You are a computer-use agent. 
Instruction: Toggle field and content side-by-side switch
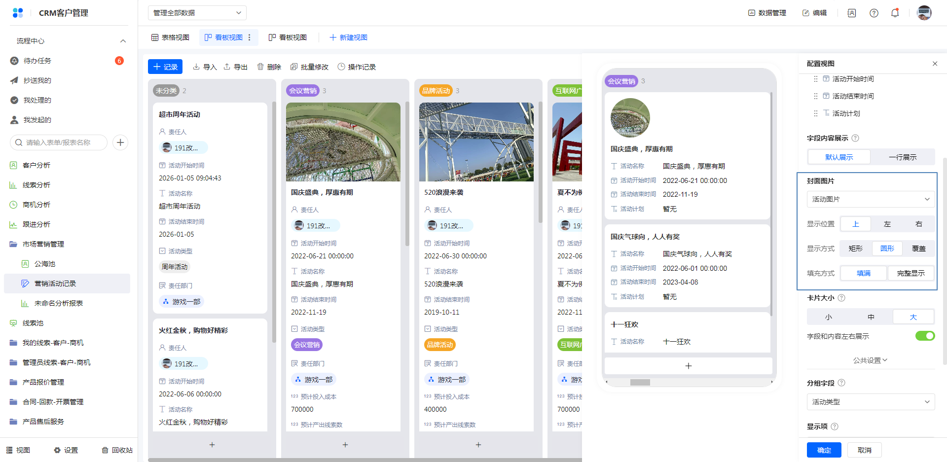tap(925, 336)
